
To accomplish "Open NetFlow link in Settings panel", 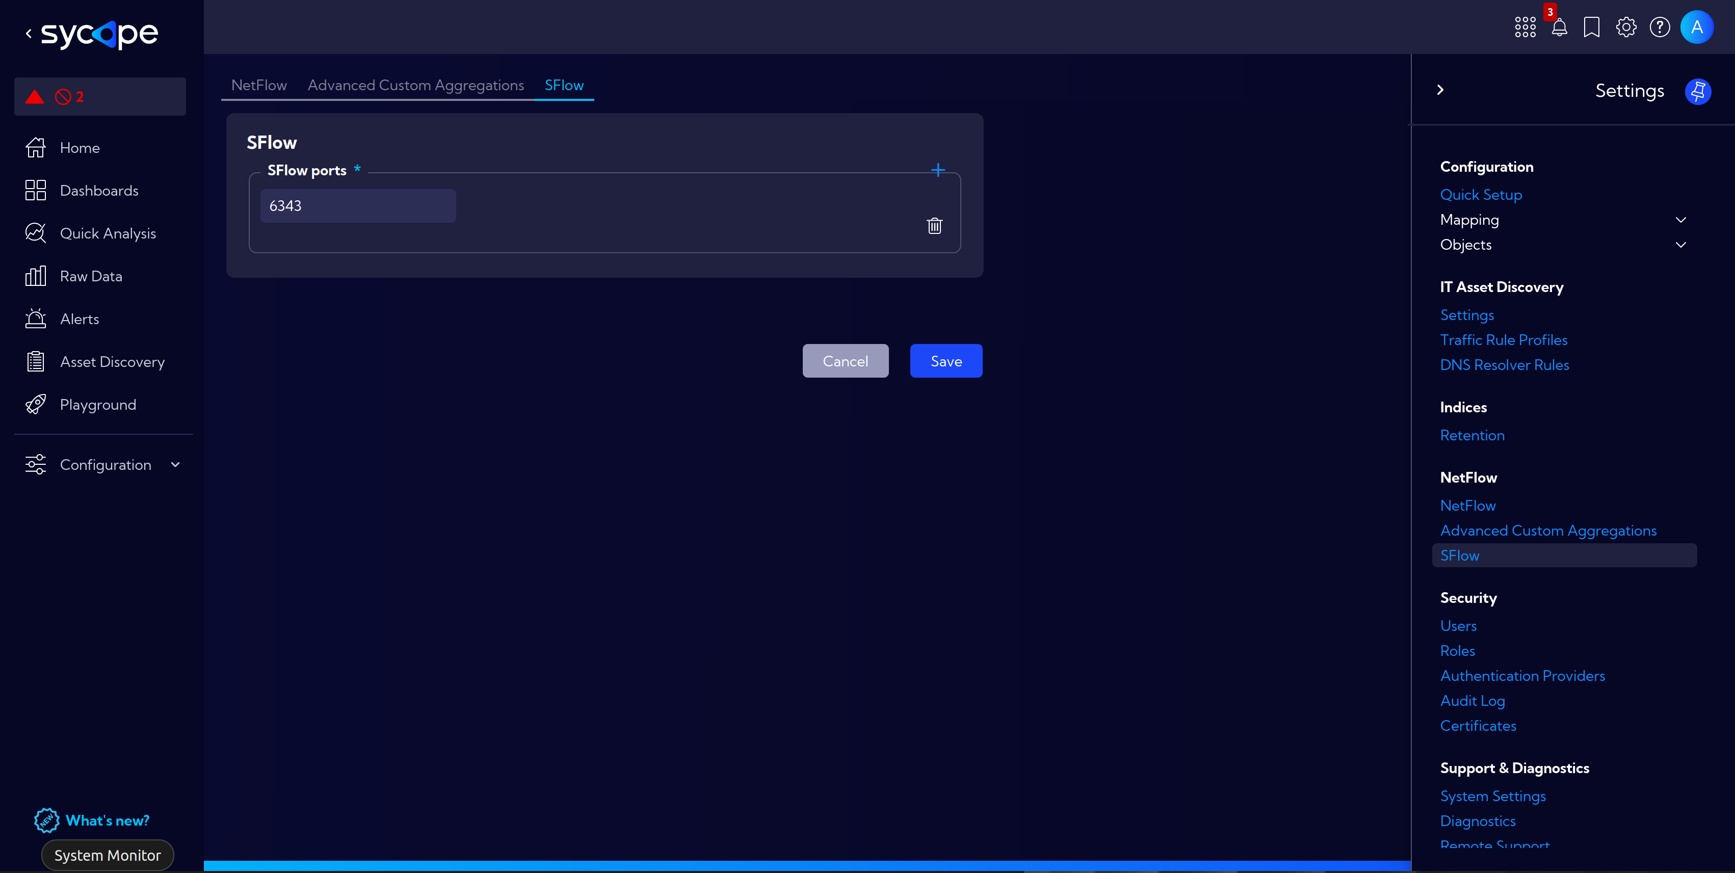I will point(1467,505).
